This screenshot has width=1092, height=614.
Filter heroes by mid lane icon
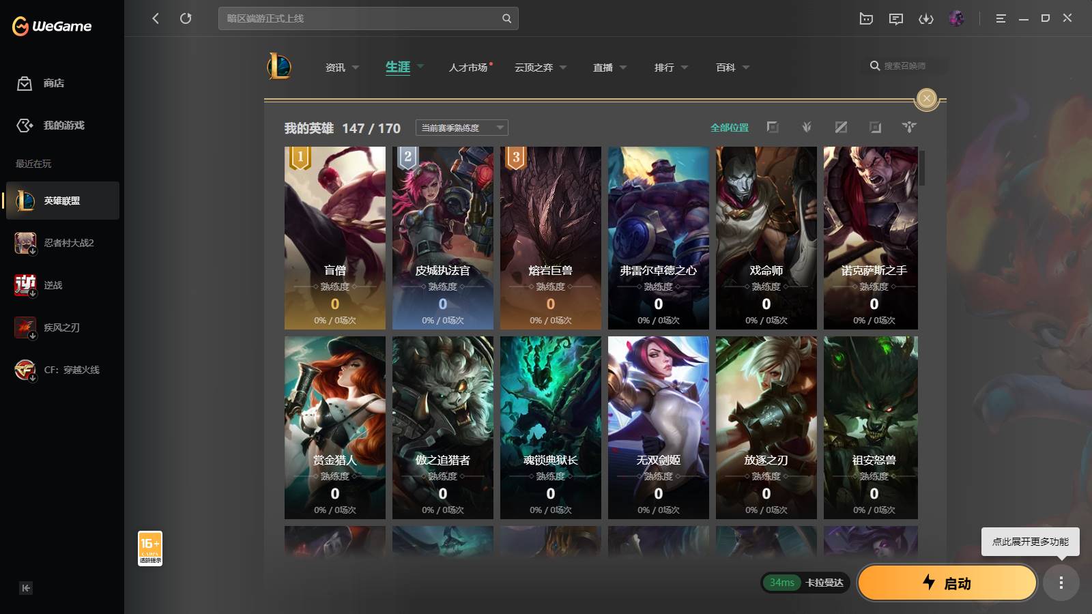[841, 127]
